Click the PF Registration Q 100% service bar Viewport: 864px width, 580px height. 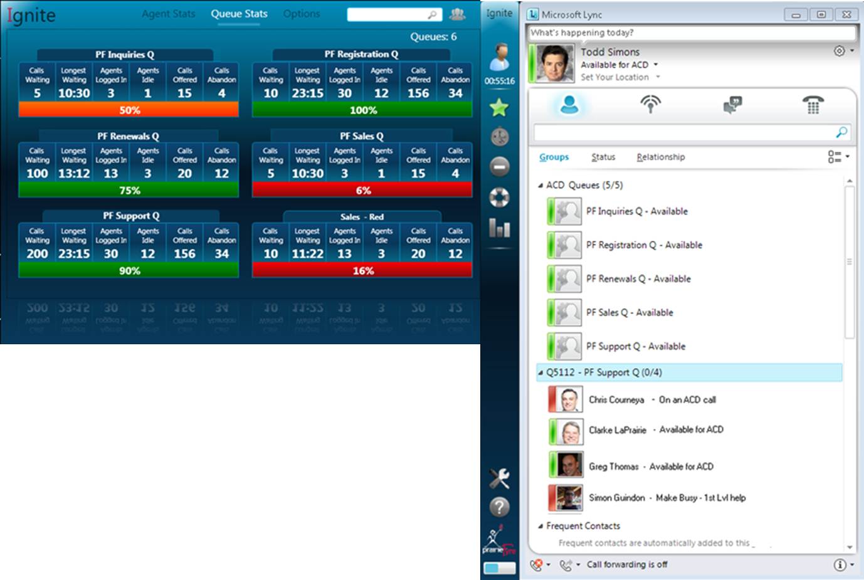pos(362,110)
